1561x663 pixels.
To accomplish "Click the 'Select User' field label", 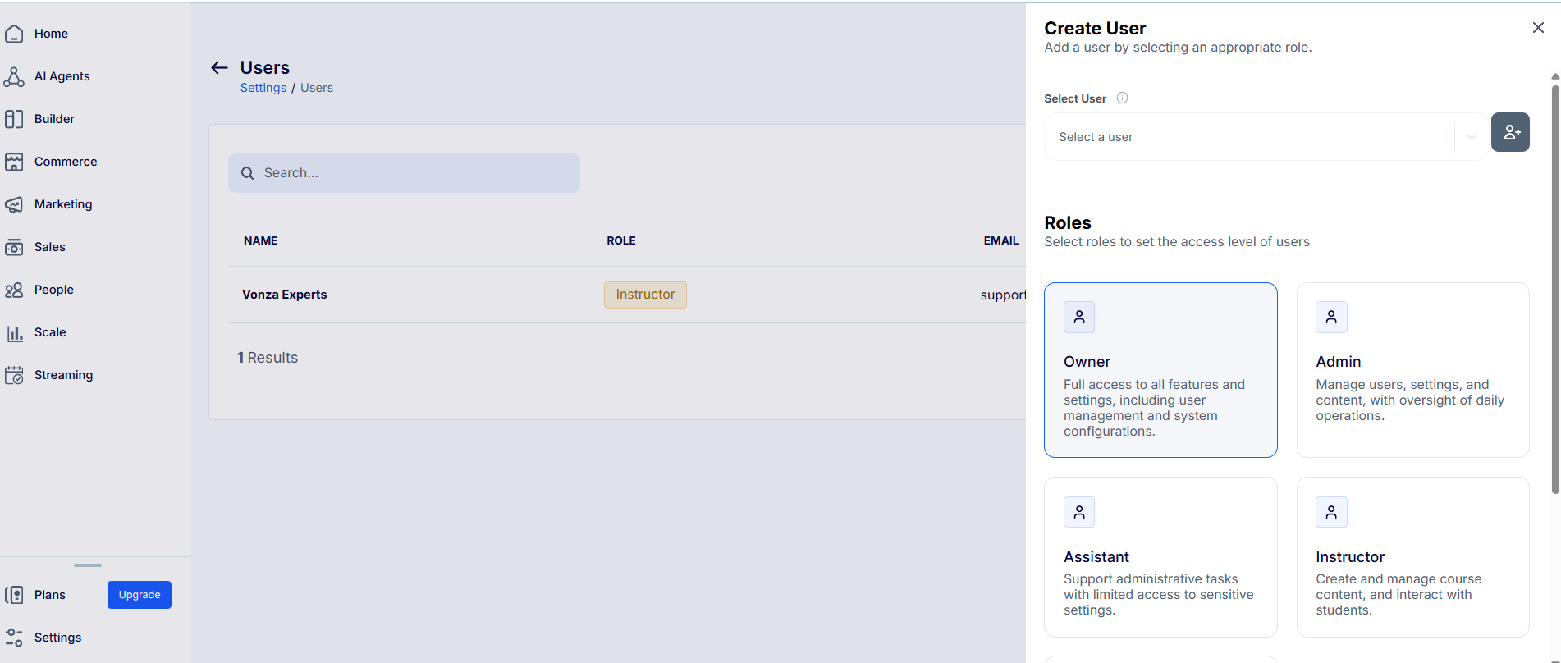I will [1075, 98].
